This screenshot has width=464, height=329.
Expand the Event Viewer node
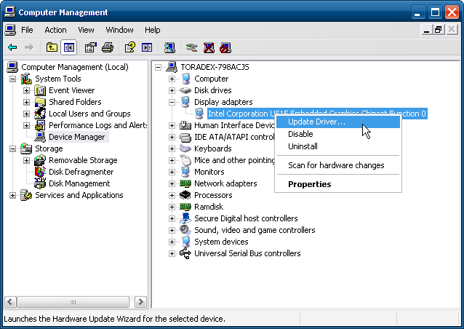27,90
